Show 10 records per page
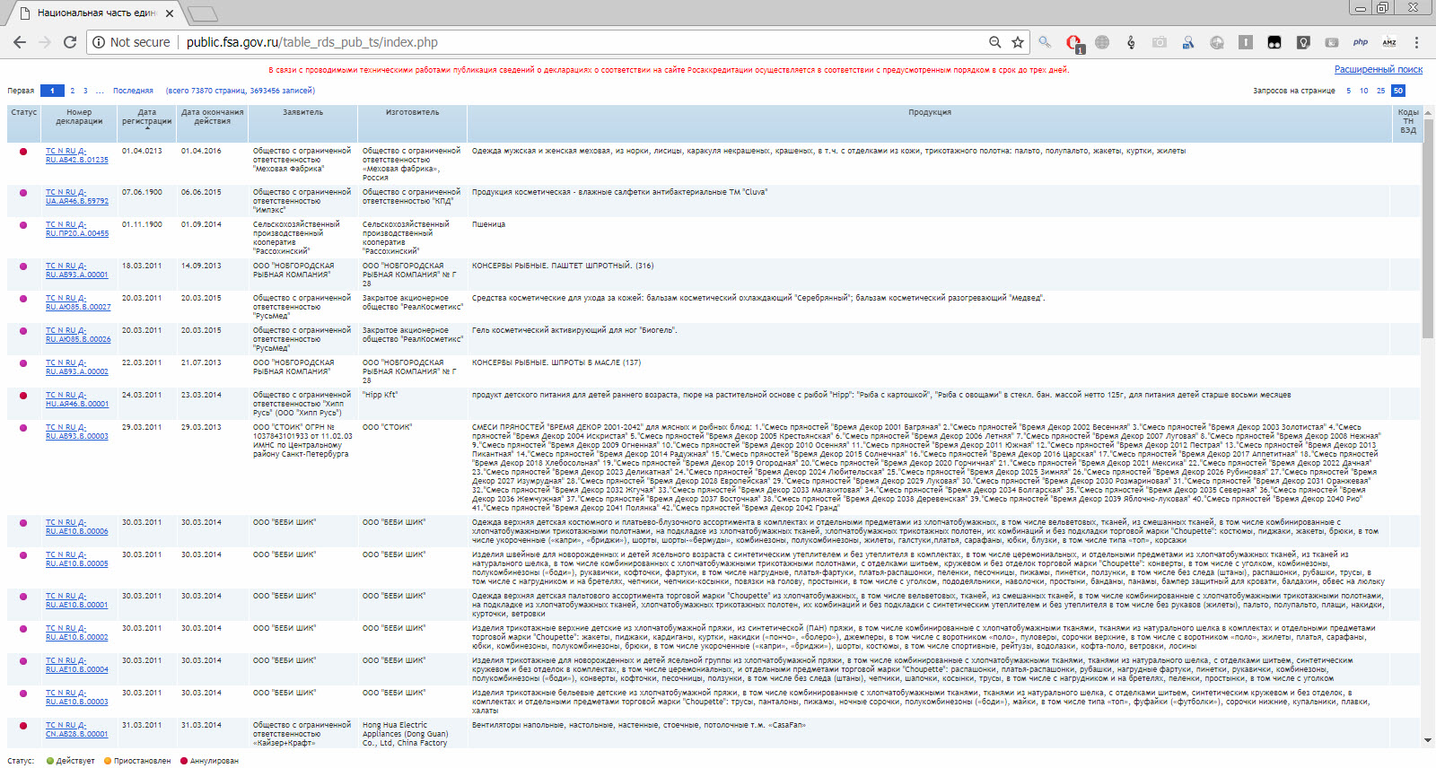Screen dimensions: 1436x768 (1364, 91)
